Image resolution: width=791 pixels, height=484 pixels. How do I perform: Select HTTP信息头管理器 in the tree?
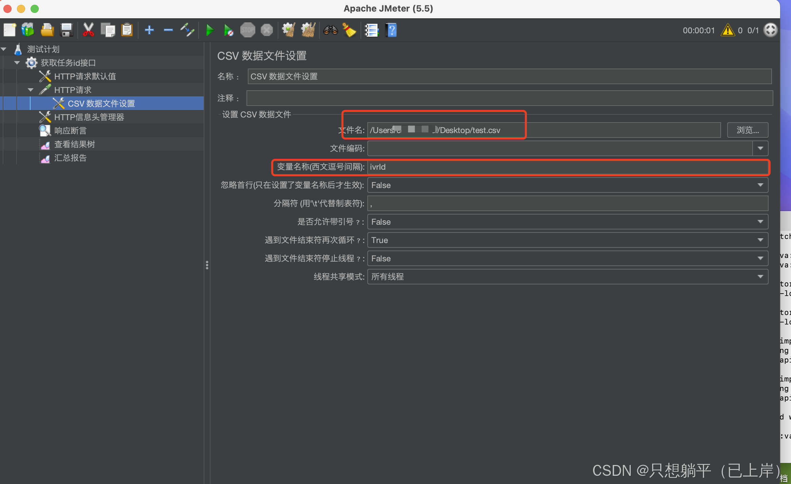[x=89, y=117]
